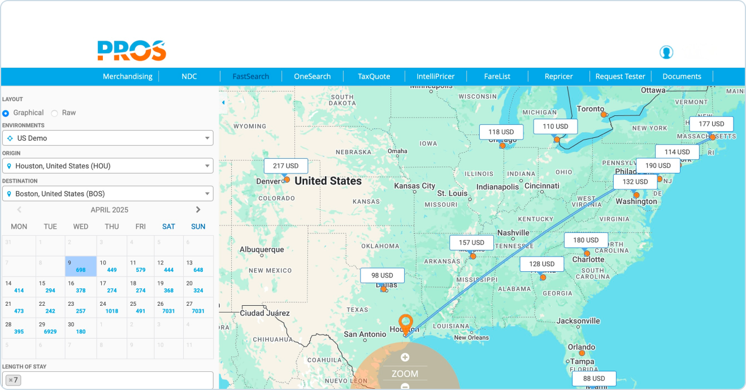
Task: Click the 128 USD Atlanta price label
Action: [542, 263]
